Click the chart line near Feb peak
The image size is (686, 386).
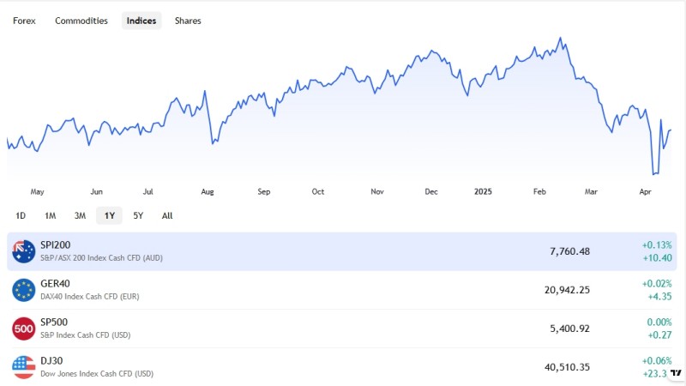pos(560,39)
